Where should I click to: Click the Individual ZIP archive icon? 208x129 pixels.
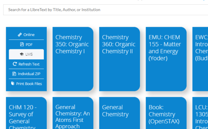coord(14,74)
